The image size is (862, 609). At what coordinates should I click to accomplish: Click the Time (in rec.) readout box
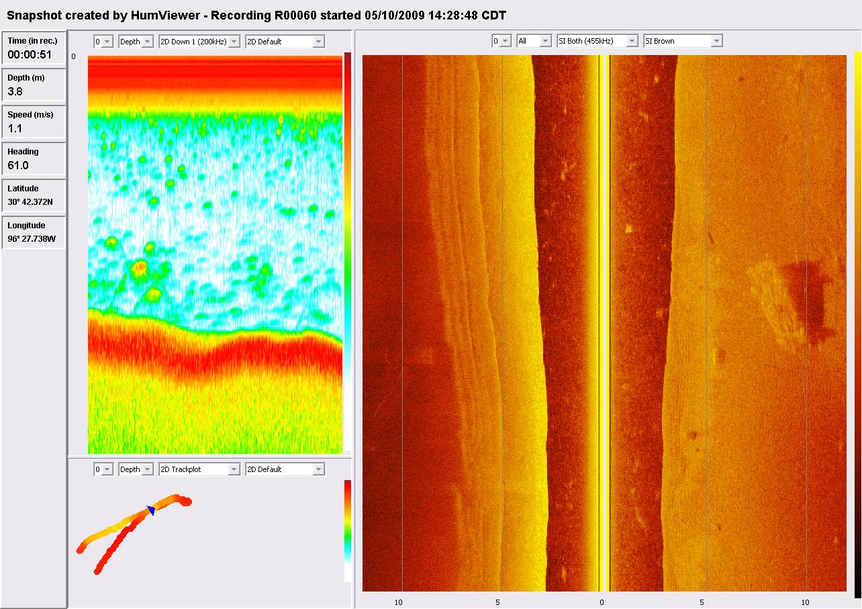[x=34, y=48]
